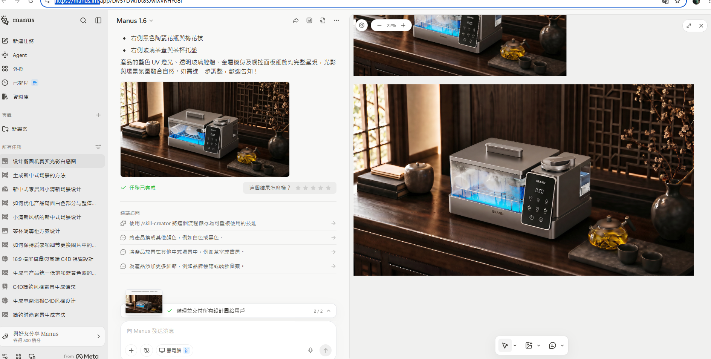Rate the result one star

(x=298, y=188)
